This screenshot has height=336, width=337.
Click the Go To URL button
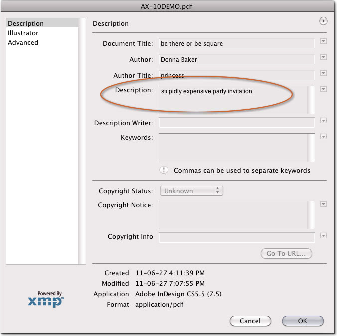[286, 253]
